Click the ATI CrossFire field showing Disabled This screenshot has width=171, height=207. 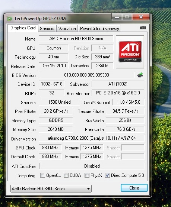92,166
